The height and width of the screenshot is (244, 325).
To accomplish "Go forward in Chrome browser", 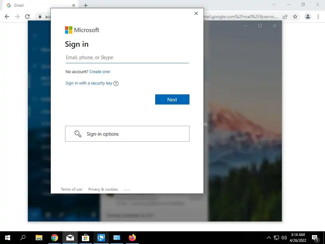I will (x=17, y=17).
